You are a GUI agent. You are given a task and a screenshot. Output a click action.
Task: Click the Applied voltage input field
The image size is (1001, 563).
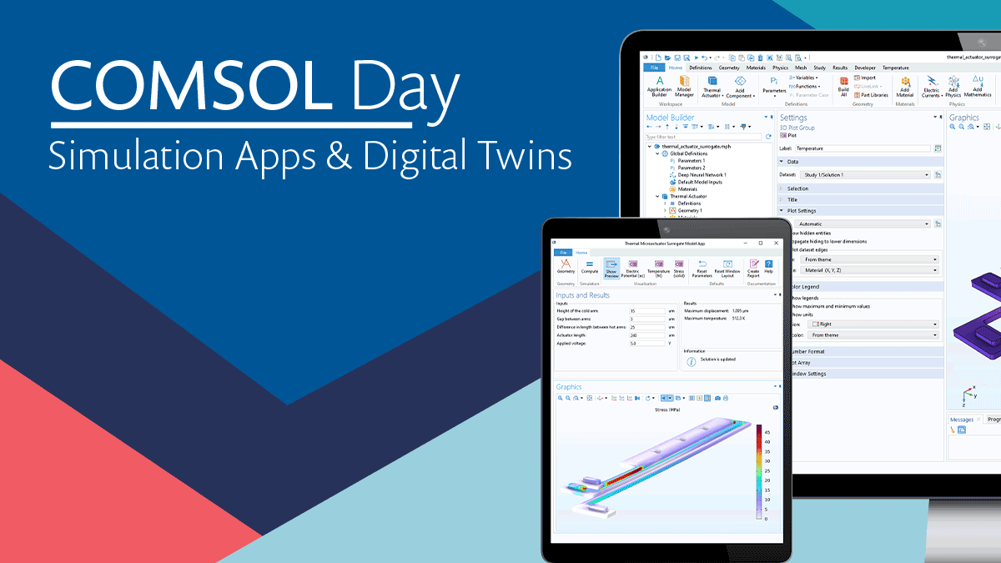coord(646,343)
